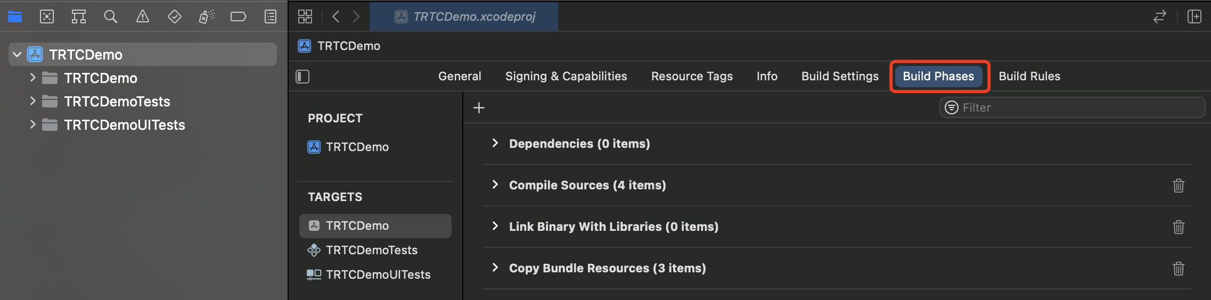Open the Find navigator magnifier icon
This screenshot has height=300, width=1211.
[x=110, y=17]
